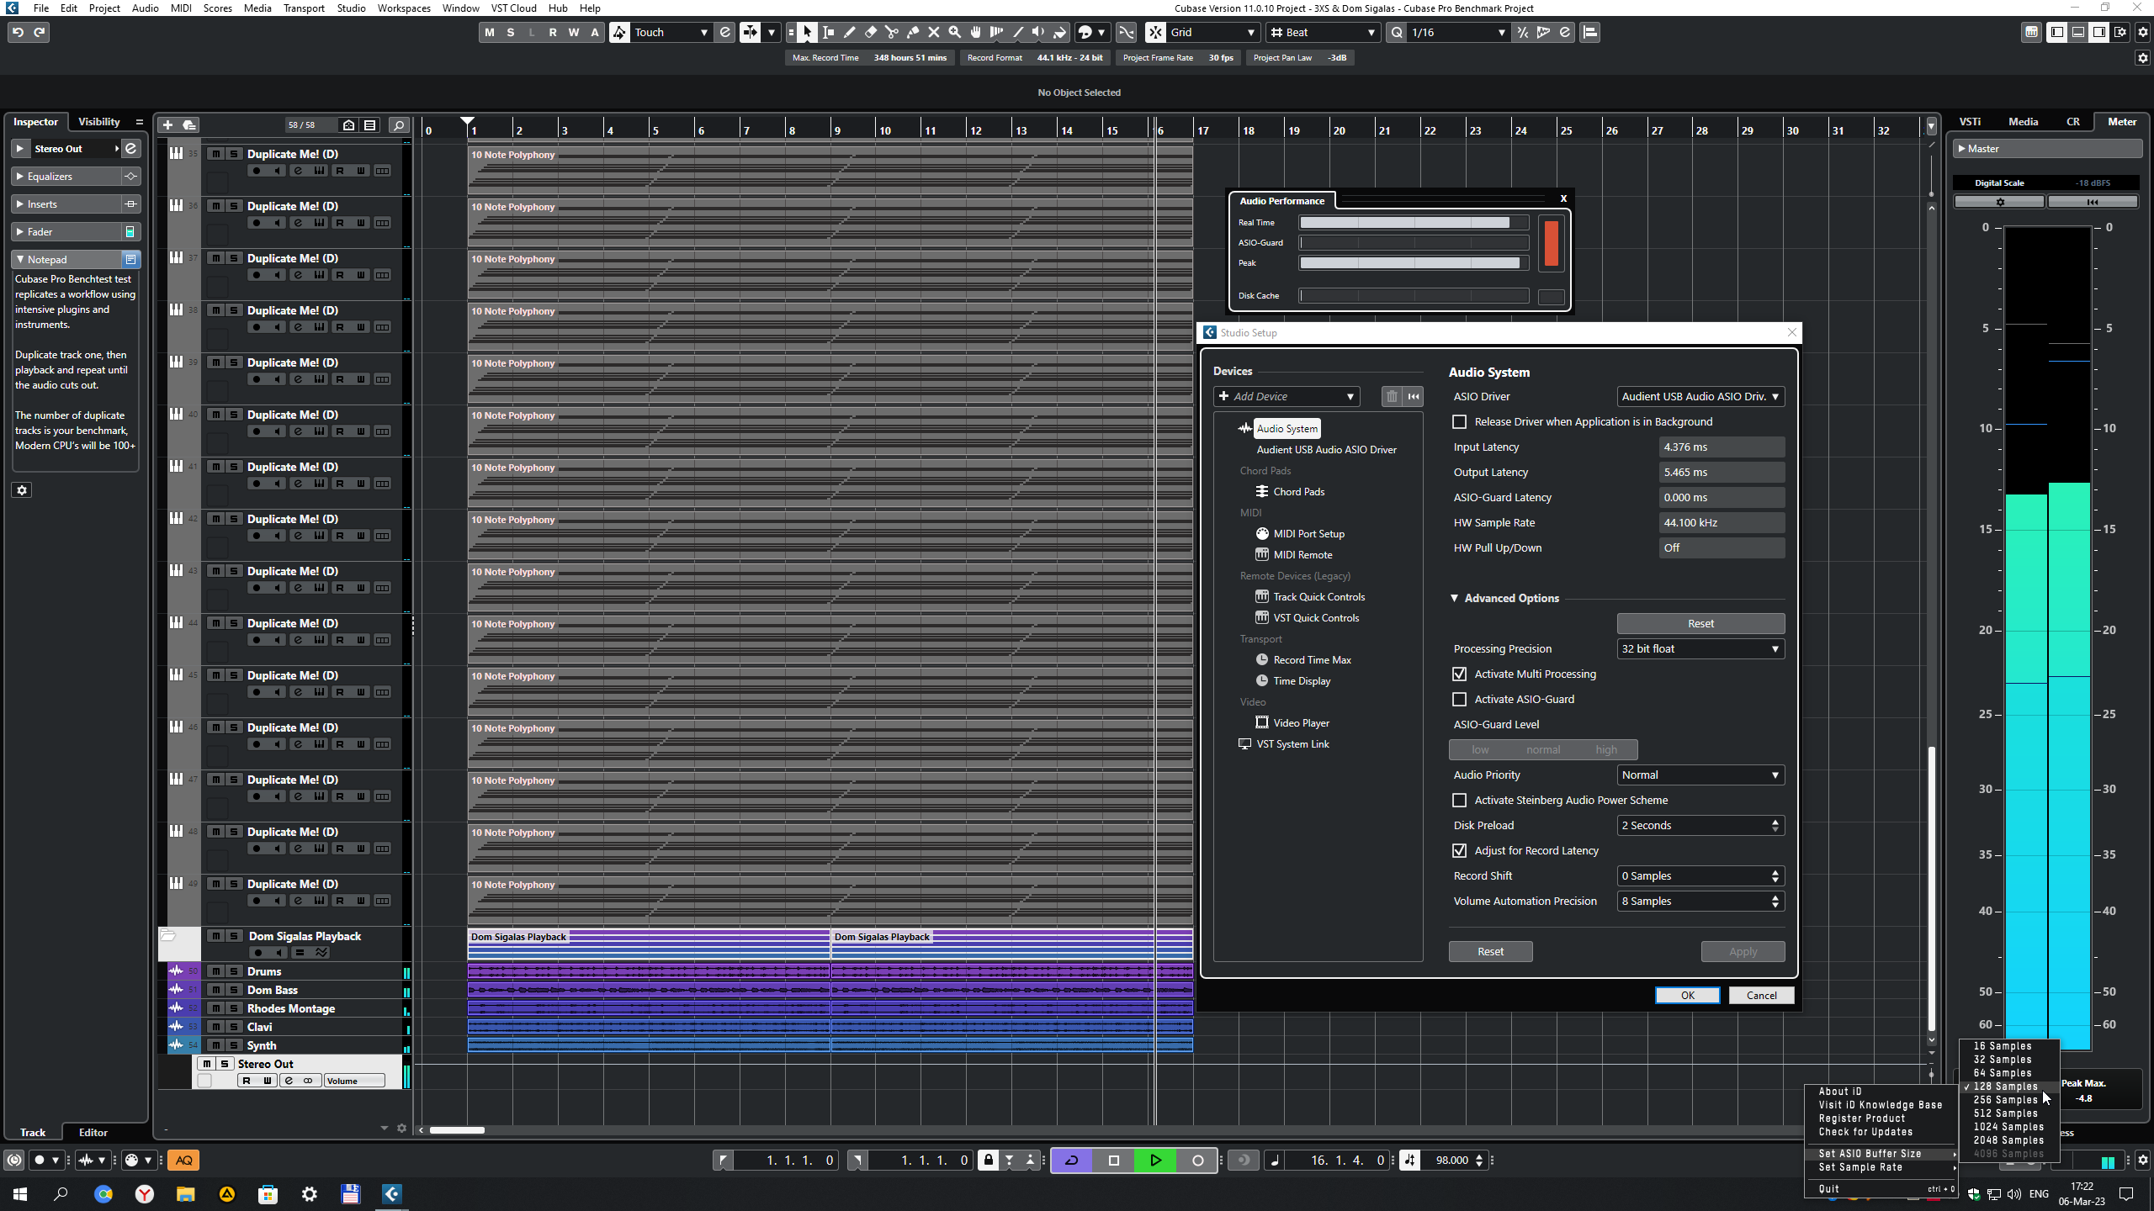Uncheck Activate Multi Processing
This screenshot has width=2154, height=1211.
[1460, 674]
